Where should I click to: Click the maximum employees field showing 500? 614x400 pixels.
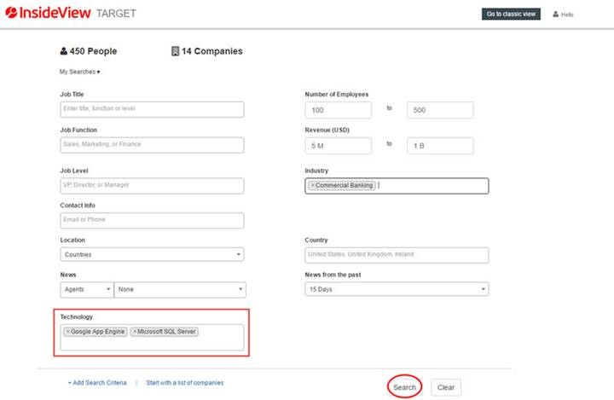(440, 110)
